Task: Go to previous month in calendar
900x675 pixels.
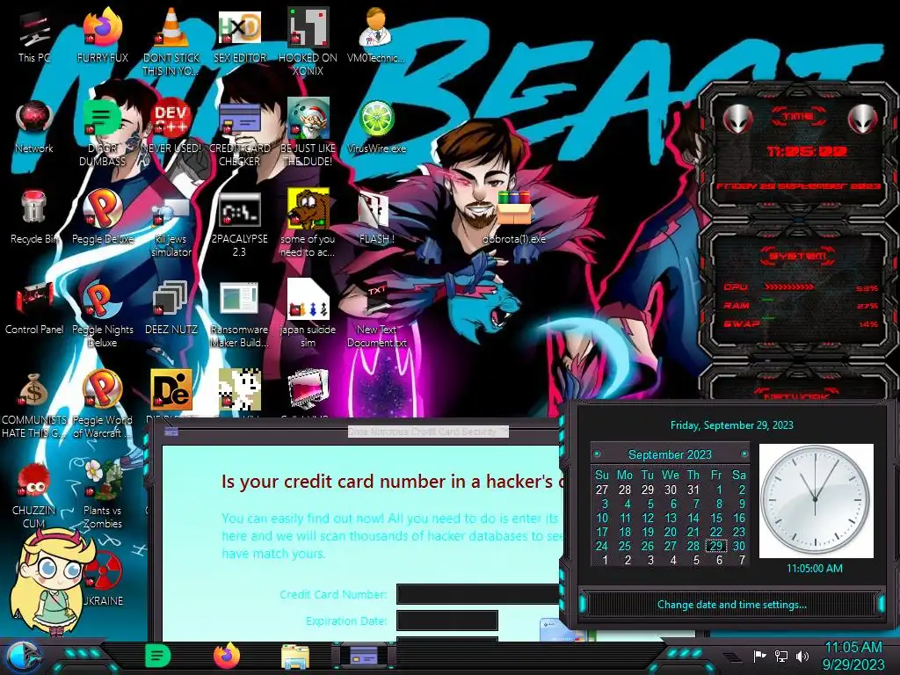Action: [597, 454]
